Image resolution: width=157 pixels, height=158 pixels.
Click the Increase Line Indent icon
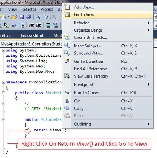click(x=39, y=25)
